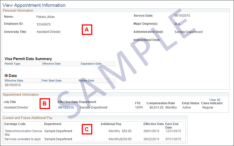234x146 pixels.
Task: Select earn end date 12/31/2015
Action: click(173, 131)
